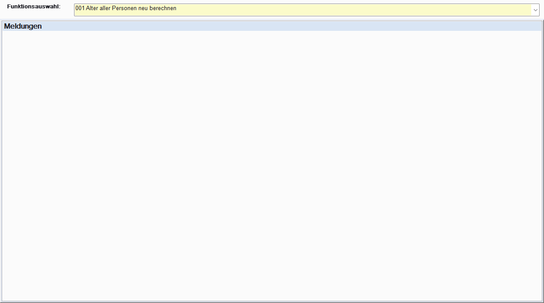Image resolution: width=544 pixels, height=303 pixels.
Task: Click the Meldungen panel header
Action: pyautogui.click(x=272, y=26)
